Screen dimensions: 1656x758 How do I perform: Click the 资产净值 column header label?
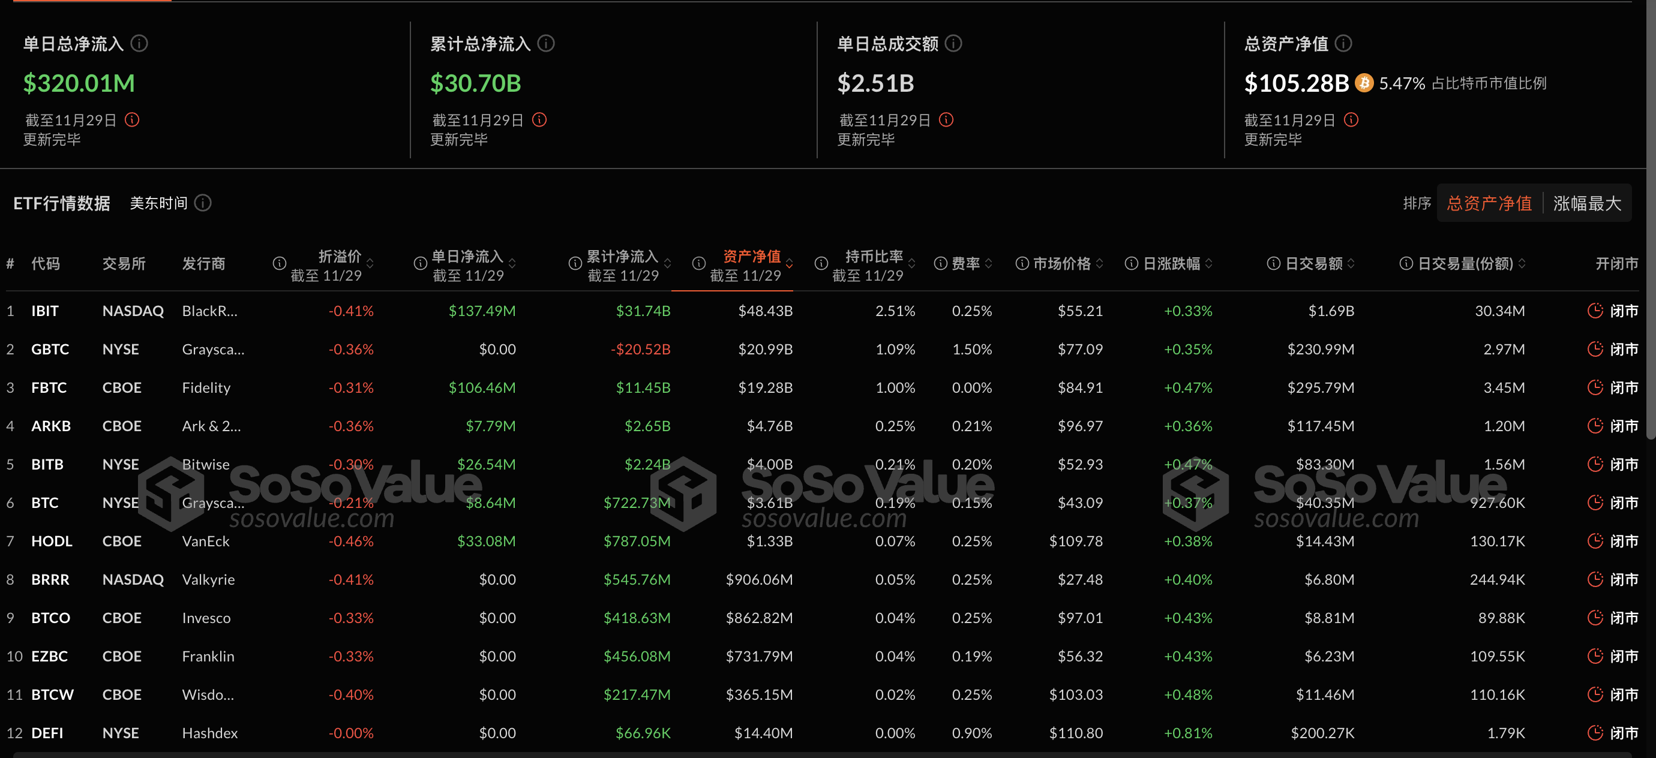[x=751, y=256]
